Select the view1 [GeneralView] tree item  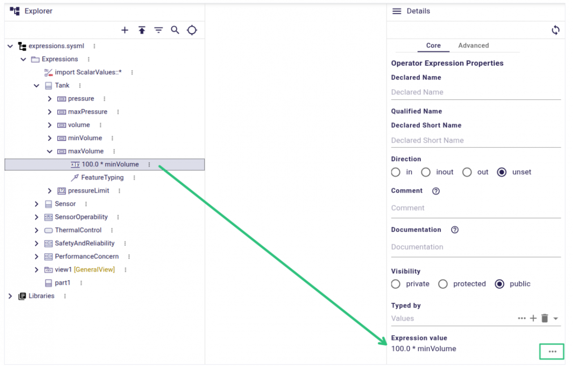tap(85, 270)
